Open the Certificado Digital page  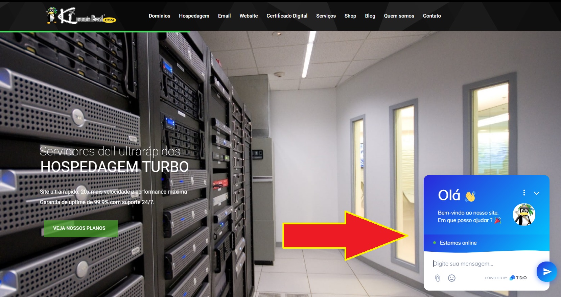(287, 16)
